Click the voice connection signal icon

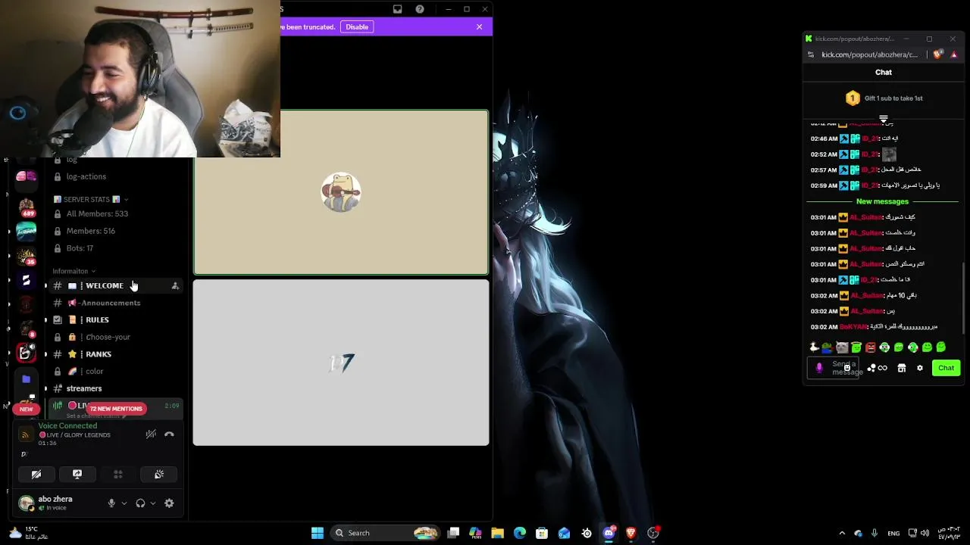(x=25, y=434)
